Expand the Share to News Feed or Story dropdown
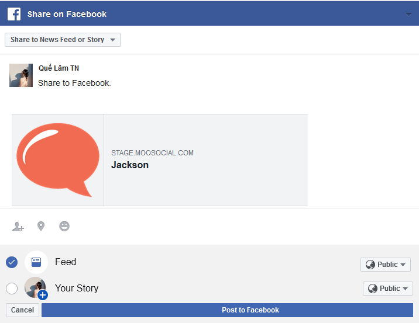 [63, 40]
